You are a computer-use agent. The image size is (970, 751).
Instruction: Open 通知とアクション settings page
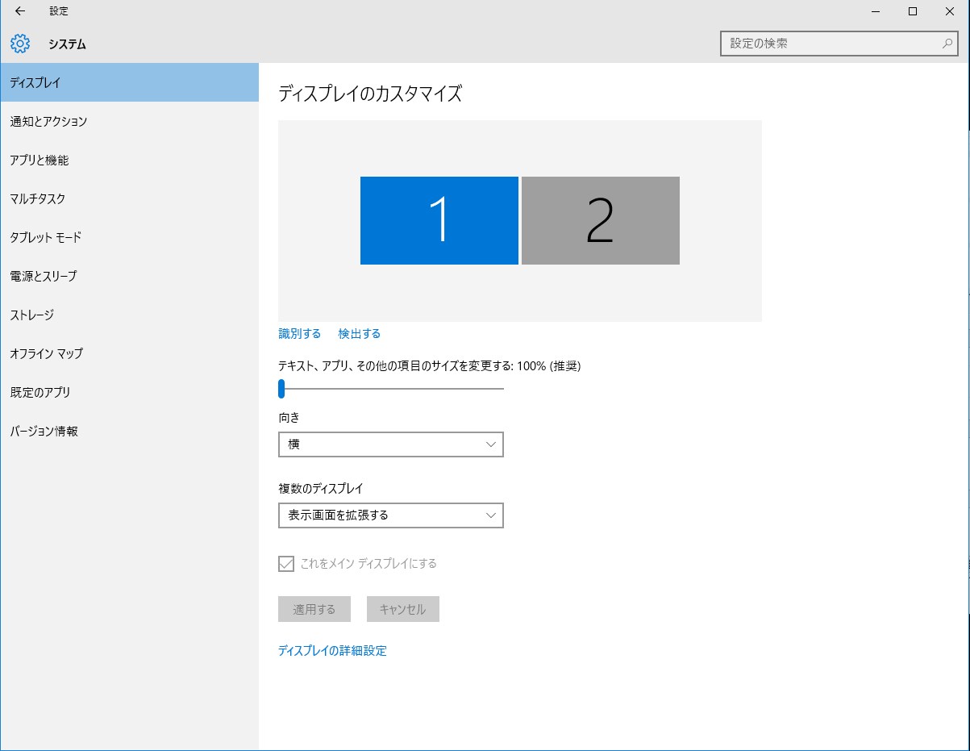pyautogui.click(x=48, y=122)
